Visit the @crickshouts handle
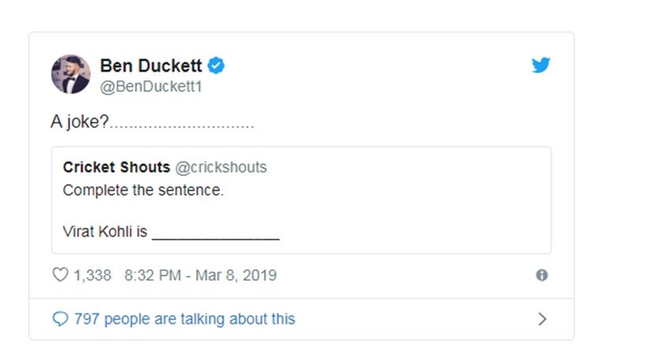Viewport: 670px width, 356px height. point(221,167)
